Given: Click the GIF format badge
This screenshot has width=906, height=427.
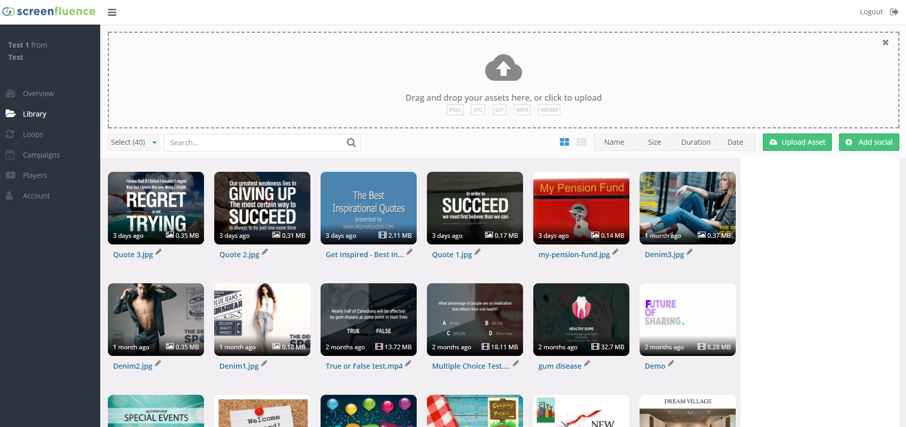Looking at the screenshot, I should tap(500, 110).
